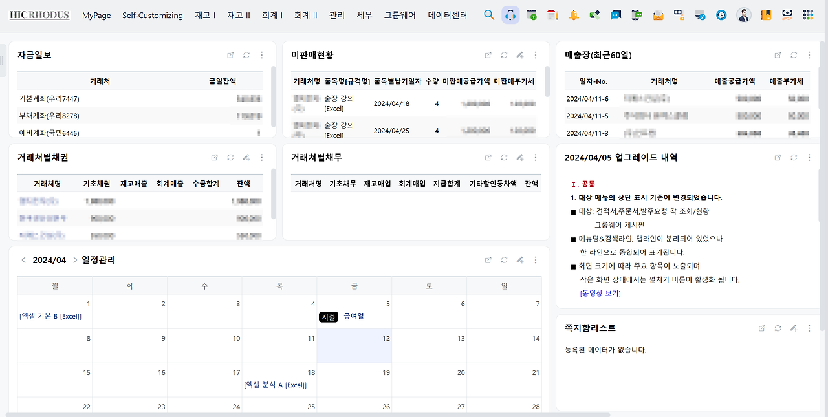Viewport: 828px width, 417px height.
Task: Click the headset customer support icon
Action: point(510,15)
